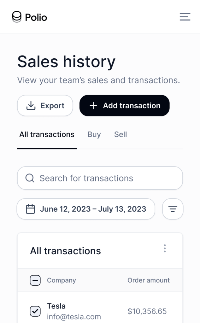Image resolution: width=200 pixels, height=323 pixels.
Task: Switch to the Buy tab
Action: point(94,135)
